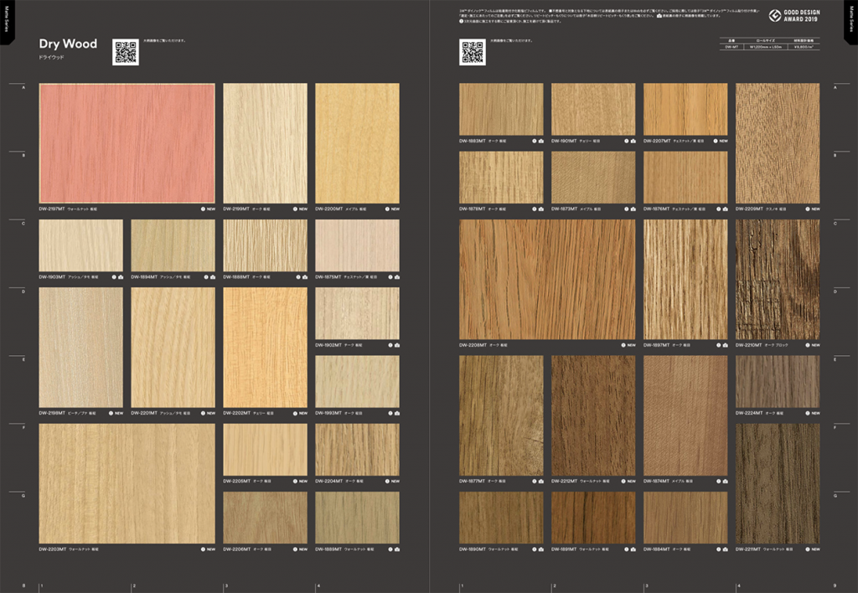The height and width of the screenshot is (593, 858).
Task: Select the DW-2201MT ash swatch
Action: [173, 348]
